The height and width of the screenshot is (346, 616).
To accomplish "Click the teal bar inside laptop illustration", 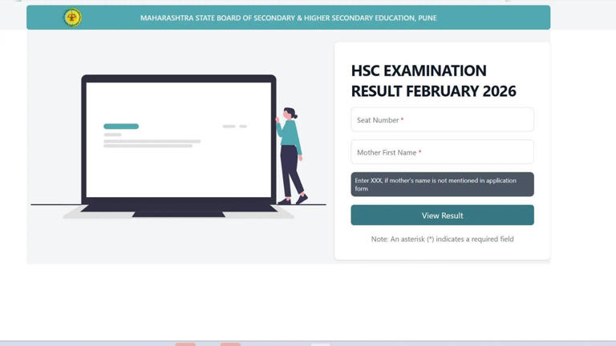I will [x=121, y=127].
